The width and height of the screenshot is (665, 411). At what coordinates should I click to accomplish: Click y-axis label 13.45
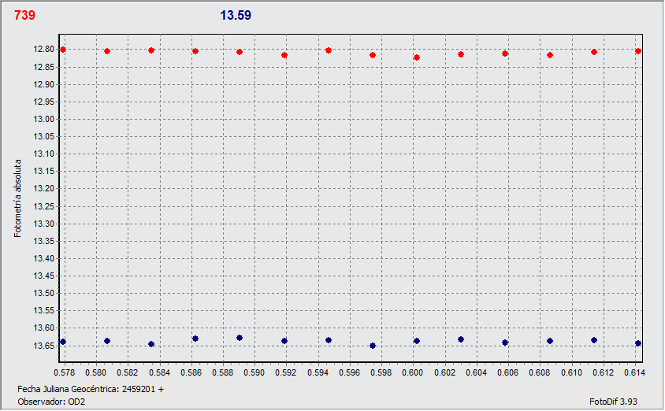click(x=44, y=276)
